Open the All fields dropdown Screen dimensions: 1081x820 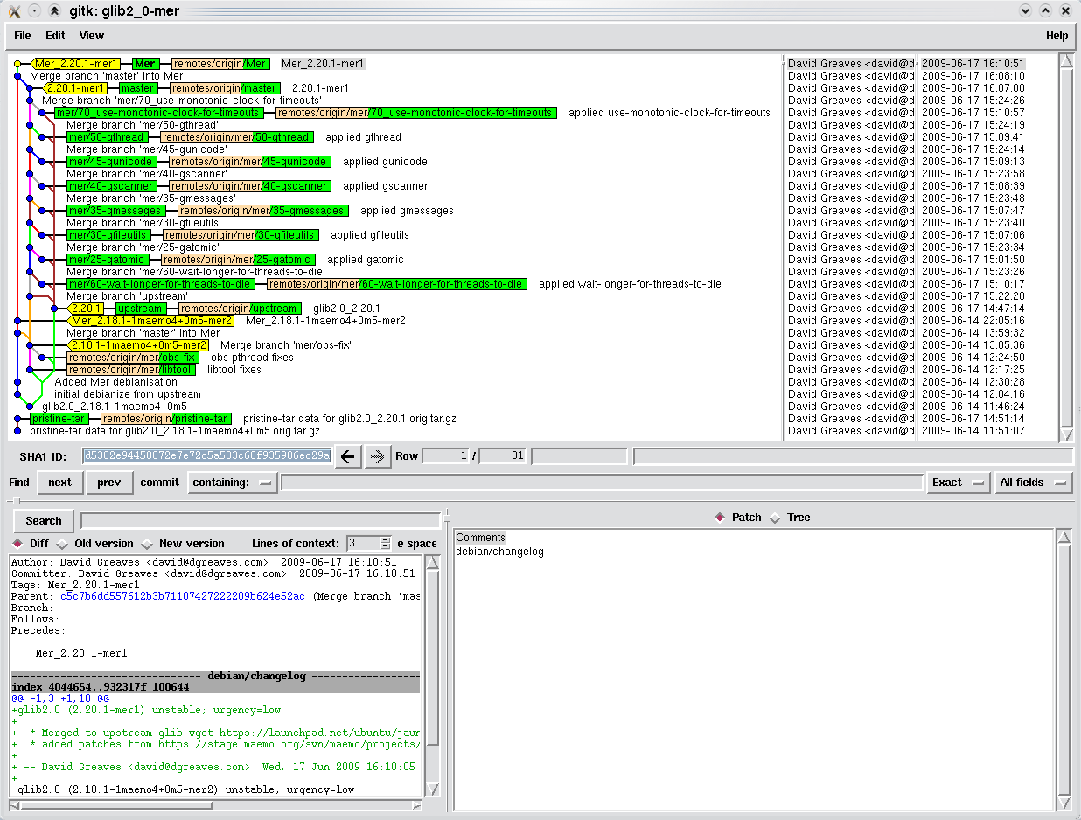coord(1033,483)
